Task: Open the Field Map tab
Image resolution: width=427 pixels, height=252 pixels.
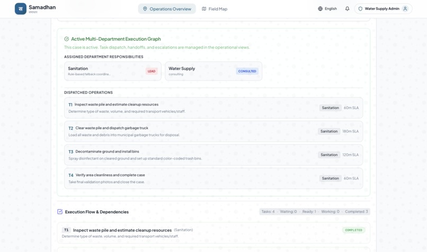Action: [215, 8]
